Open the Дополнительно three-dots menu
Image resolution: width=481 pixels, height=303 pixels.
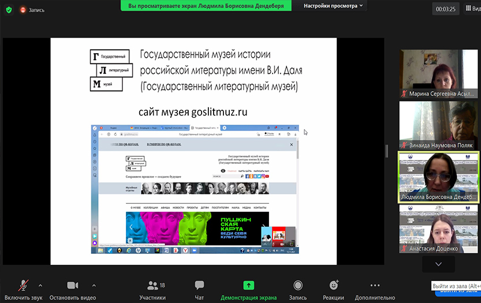click(374, 289)
